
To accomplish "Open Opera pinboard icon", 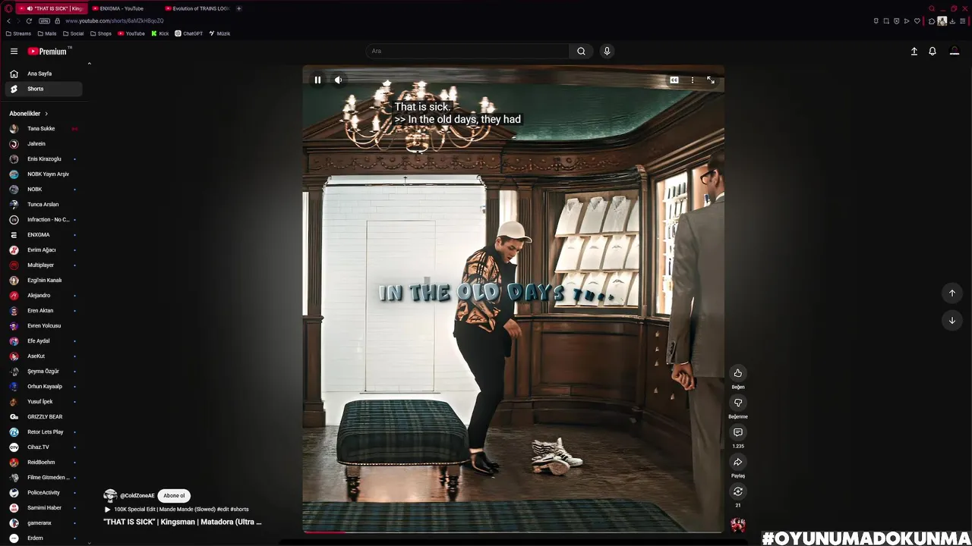I will tap(876, 20).
